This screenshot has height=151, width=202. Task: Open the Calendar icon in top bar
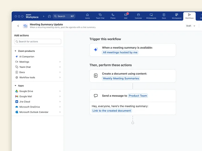coord(138,16)
